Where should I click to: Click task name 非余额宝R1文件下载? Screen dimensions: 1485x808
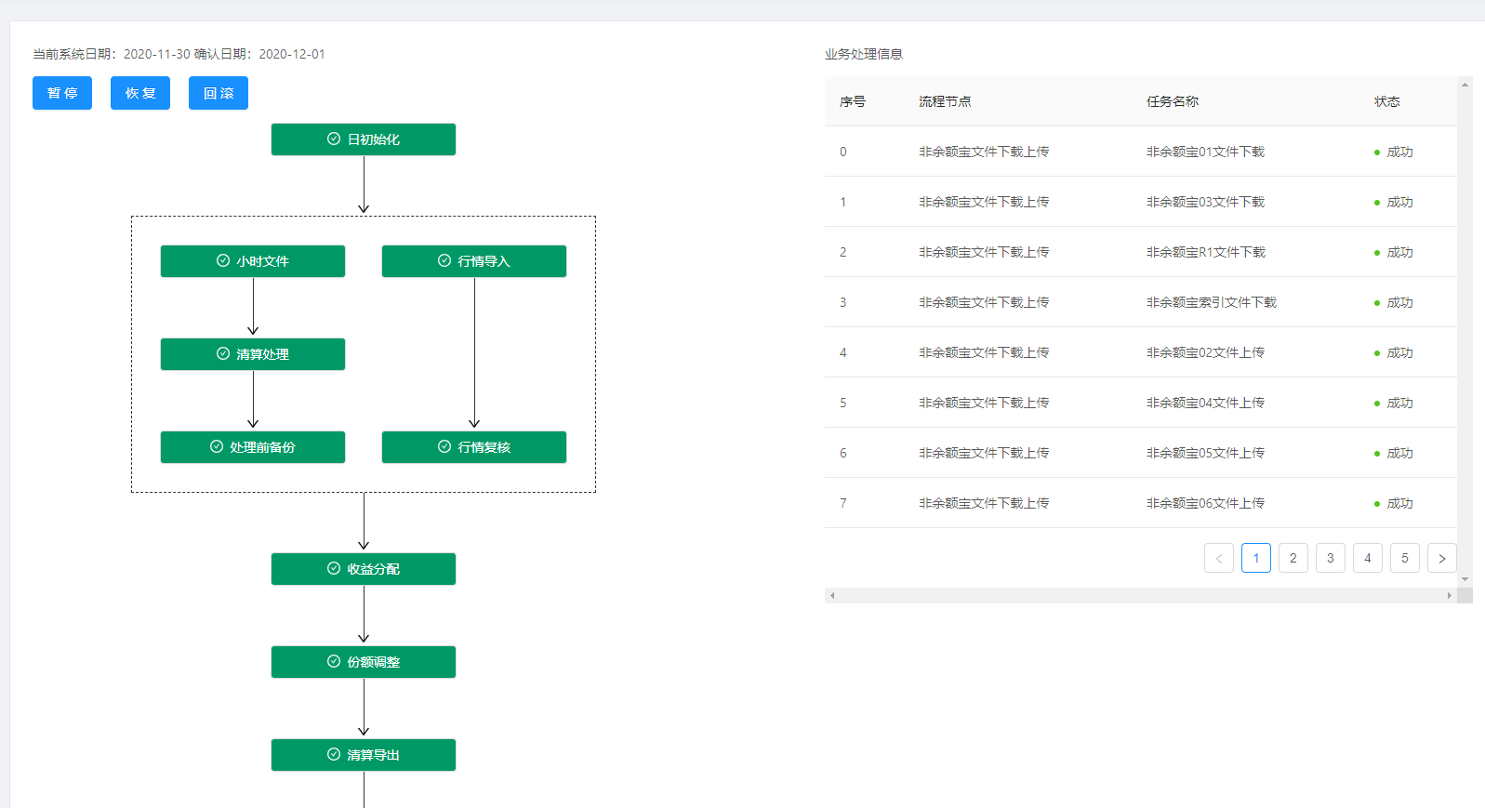(1206, 252)
